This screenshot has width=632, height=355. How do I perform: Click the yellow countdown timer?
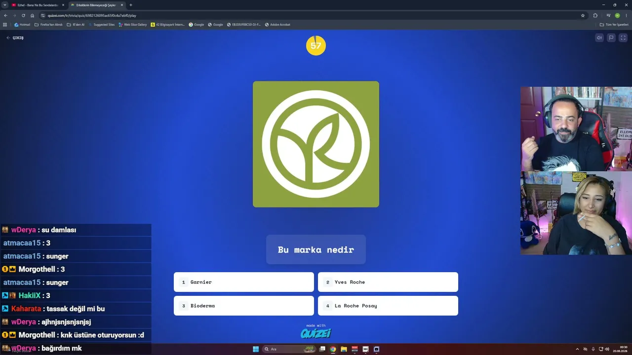(316, 46)
